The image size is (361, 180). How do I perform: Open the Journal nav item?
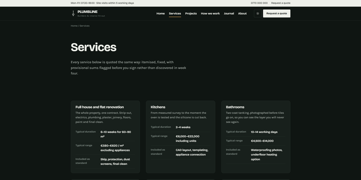(x=229, y=14)
